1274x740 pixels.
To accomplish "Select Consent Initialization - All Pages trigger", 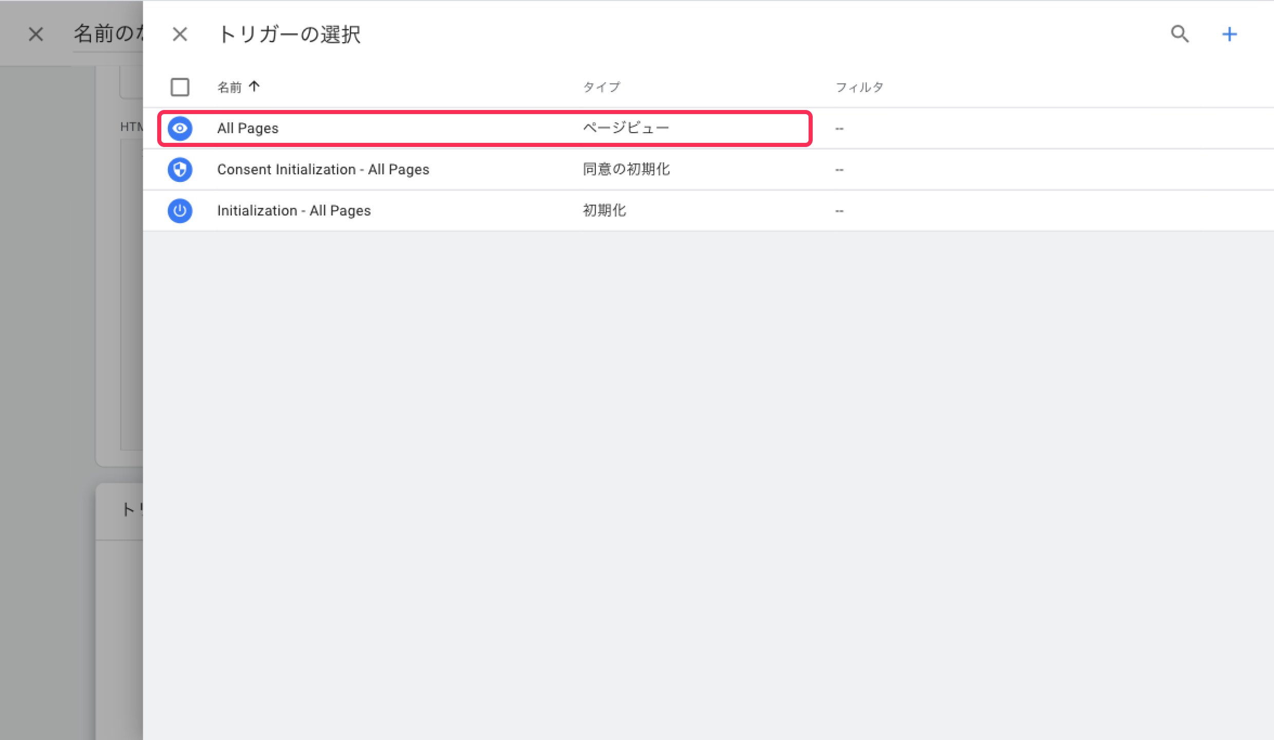I will tap(323, 170).
